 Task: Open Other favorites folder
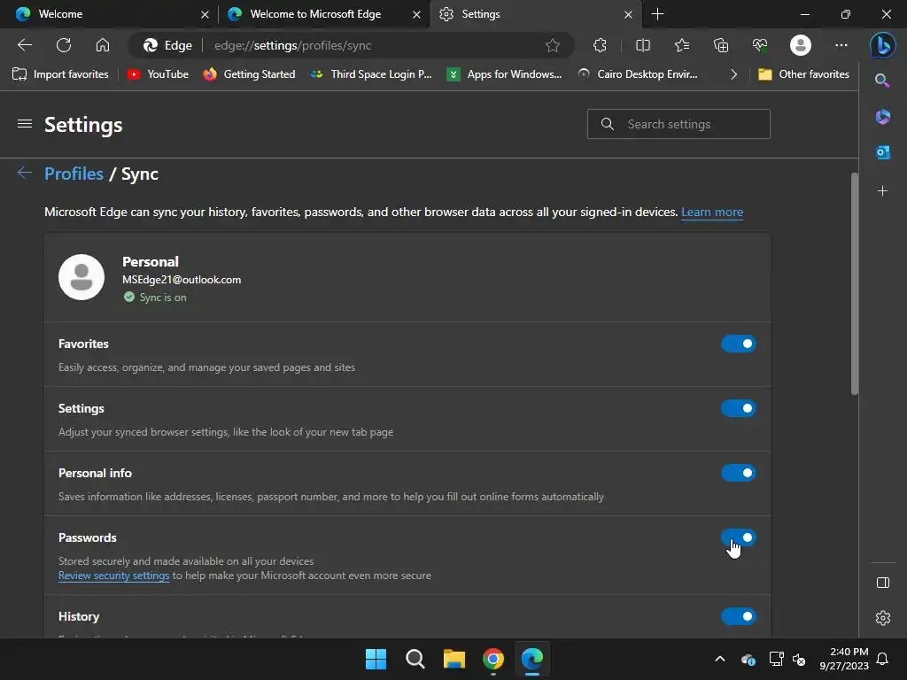tap(803, 74)
